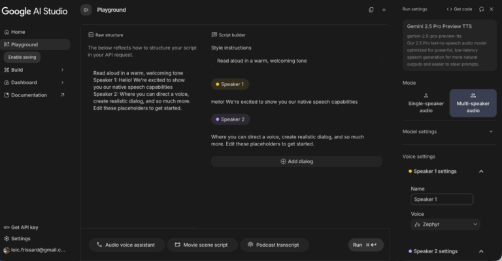Click the Speaker 2 settings header
The width and height of the screenshot is (502, 261).
446,251
